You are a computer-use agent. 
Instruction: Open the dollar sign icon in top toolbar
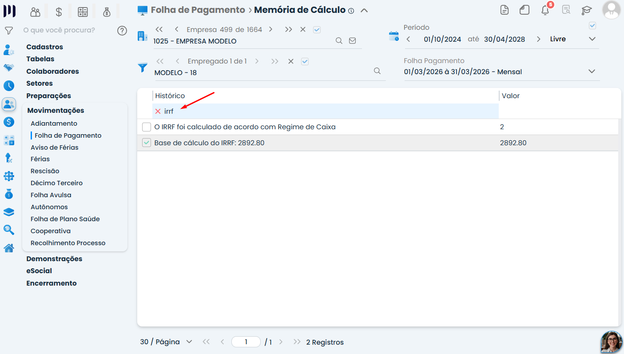point(59,12)
